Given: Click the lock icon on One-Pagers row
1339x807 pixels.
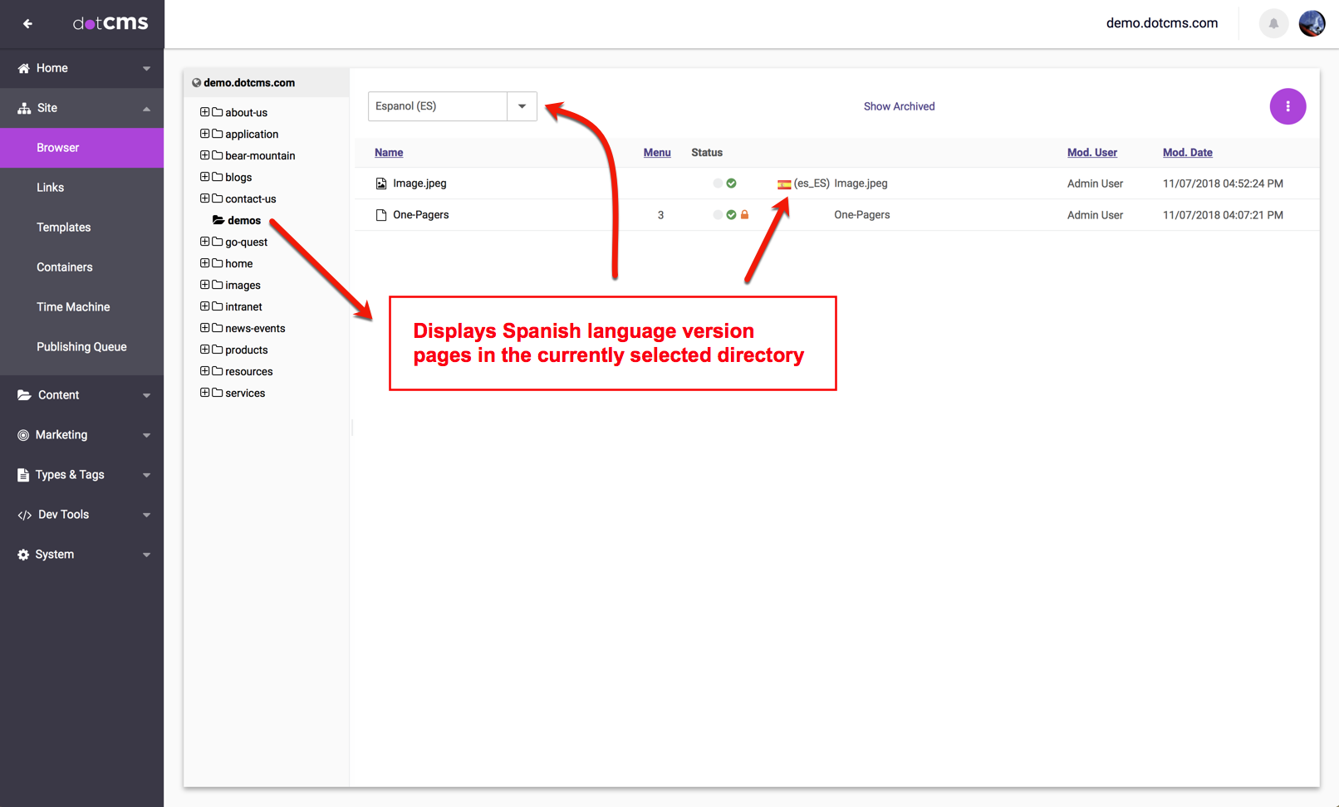Looking at the screenshot, I should pyautogui.click(x=744, y=215).
